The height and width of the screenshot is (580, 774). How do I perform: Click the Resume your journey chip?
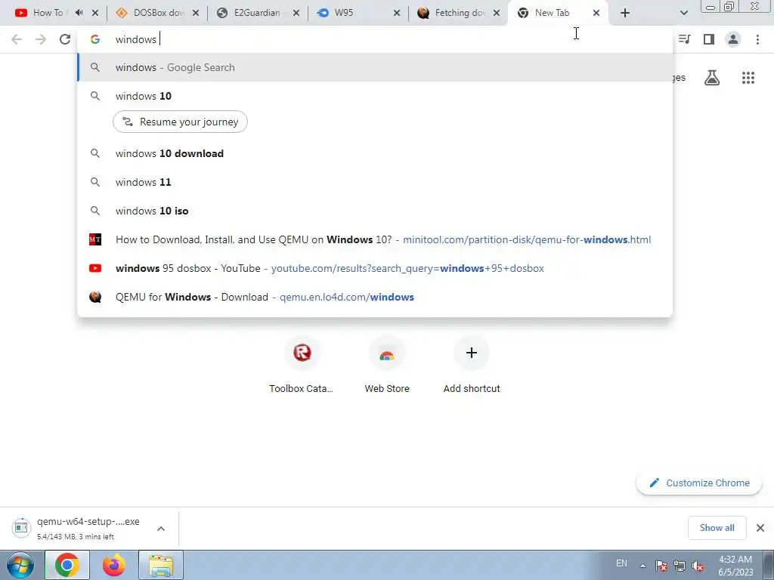click(180, 122)
